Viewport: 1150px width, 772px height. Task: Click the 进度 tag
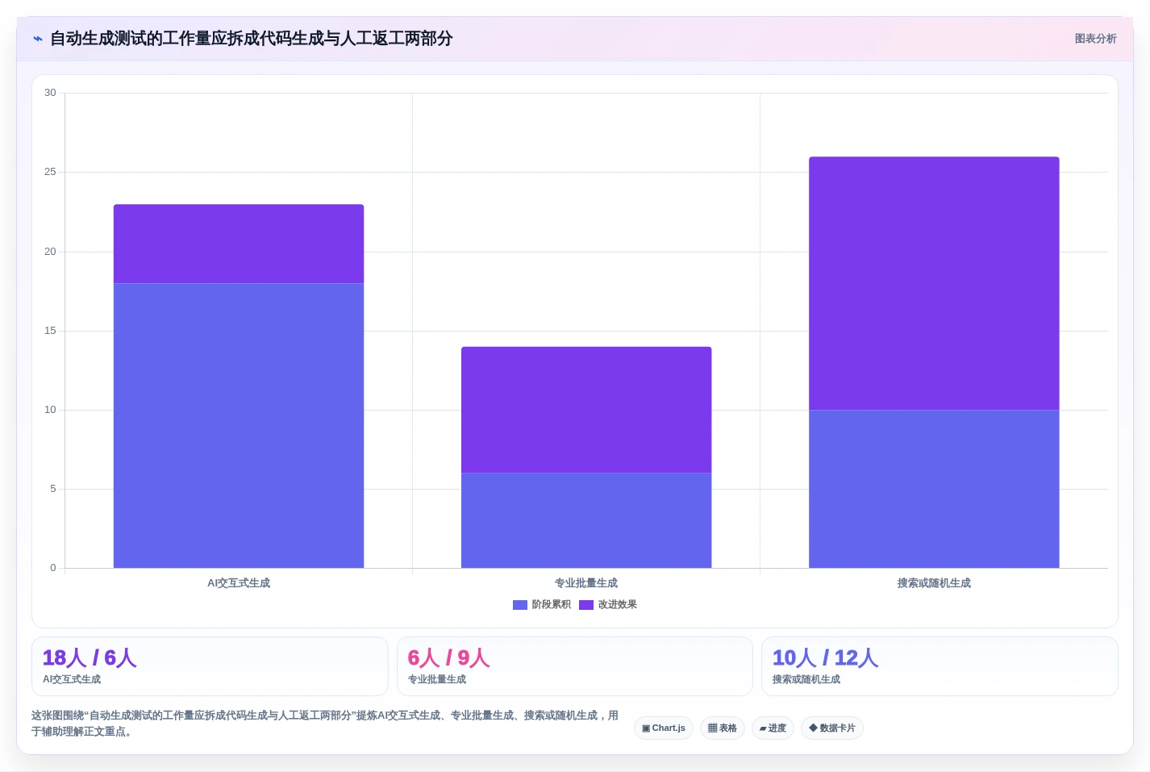point(773,728)
